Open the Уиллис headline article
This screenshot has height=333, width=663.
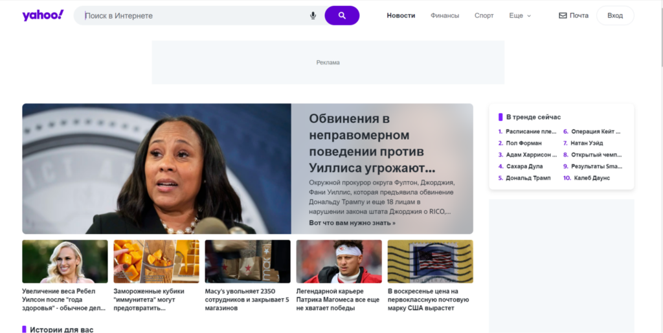[372, 143]
